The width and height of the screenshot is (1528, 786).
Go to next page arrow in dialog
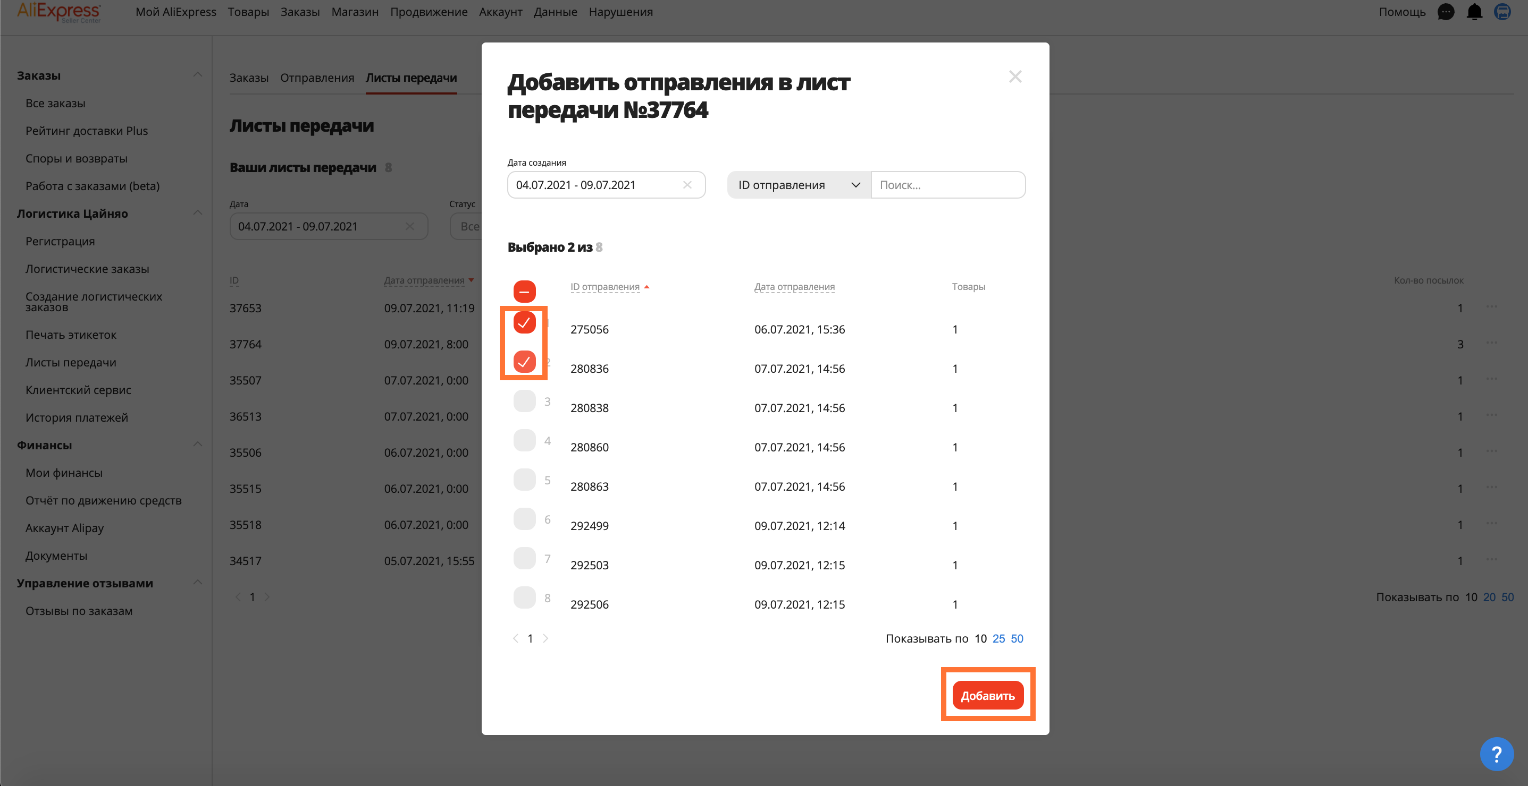pos(545,638)
